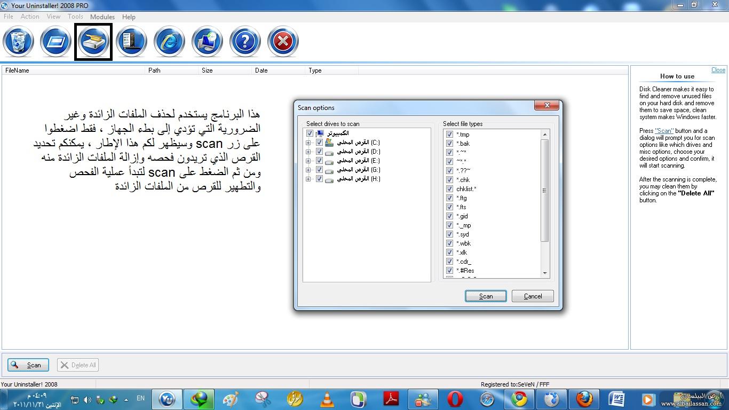The height and width of the screenshot is (410, 729).
Task: Toggle the chklist.* checkbox
Action: tap(449, 189)
